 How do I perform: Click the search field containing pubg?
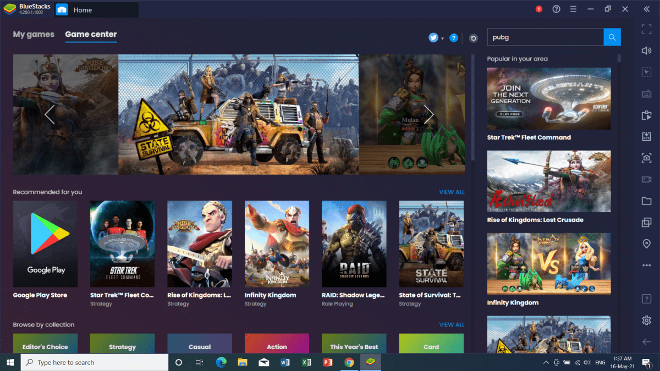click(x=545, y=37)
